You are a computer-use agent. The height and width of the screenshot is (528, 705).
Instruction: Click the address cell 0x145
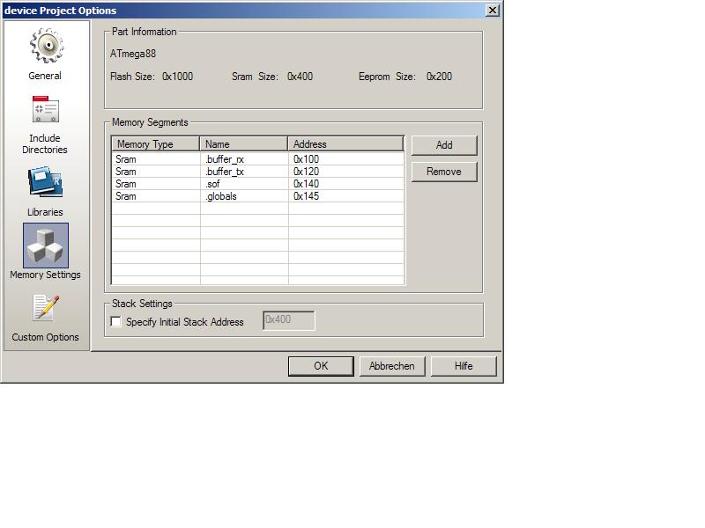(306, 196)
